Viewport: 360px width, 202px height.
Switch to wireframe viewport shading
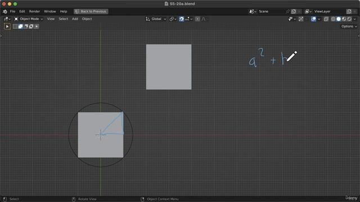point(333,19)
